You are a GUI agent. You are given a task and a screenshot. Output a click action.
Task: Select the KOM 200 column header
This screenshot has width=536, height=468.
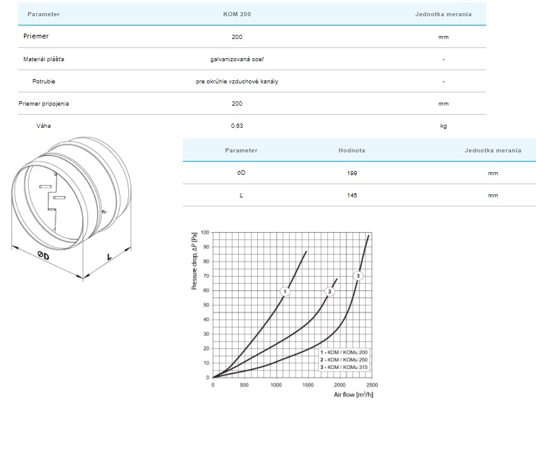pyautogui.click(x=237, y=14)
